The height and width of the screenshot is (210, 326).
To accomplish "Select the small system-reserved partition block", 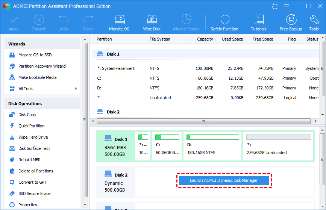I will (x=143, y=146).
